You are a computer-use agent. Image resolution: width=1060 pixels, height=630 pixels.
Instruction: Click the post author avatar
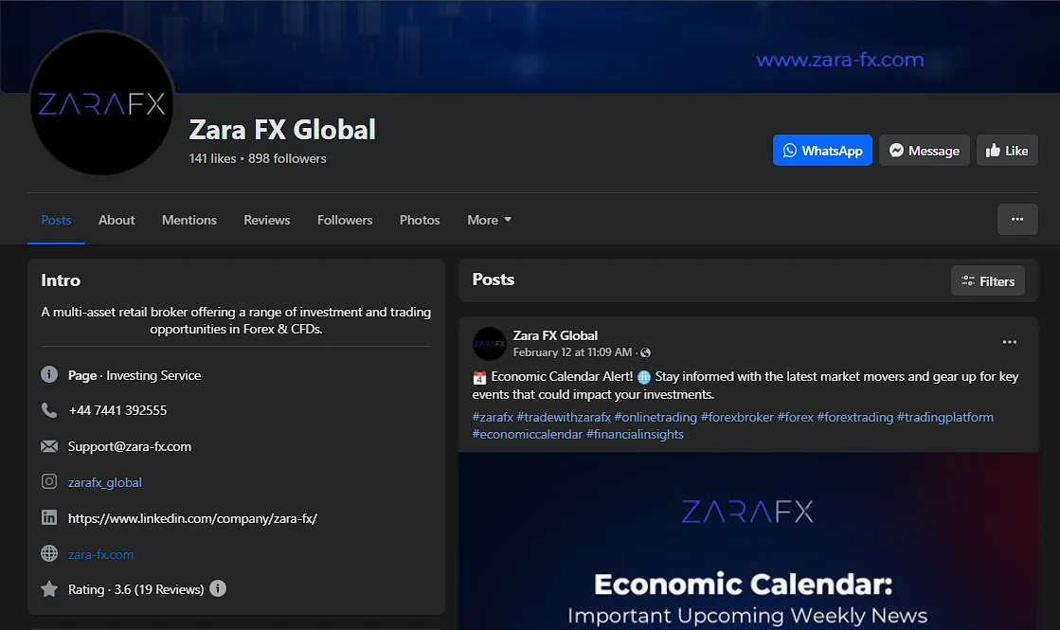490,343
